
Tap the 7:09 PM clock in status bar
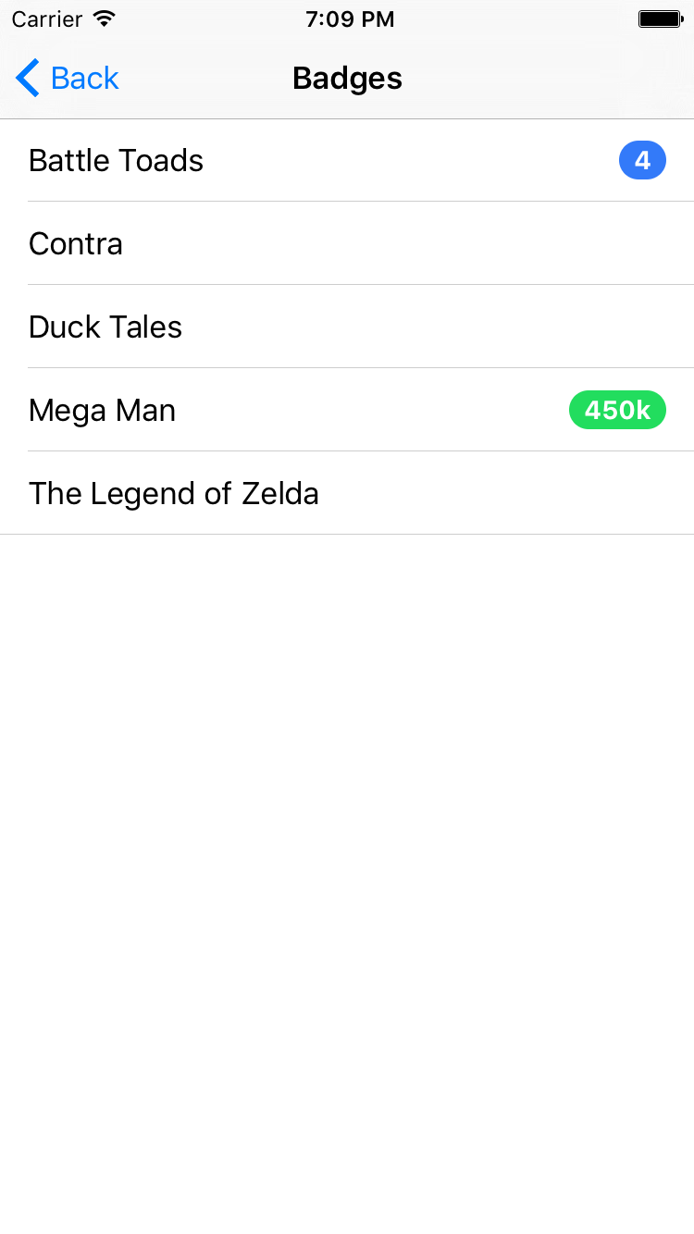pyautogui.click(x=350, y=19)
